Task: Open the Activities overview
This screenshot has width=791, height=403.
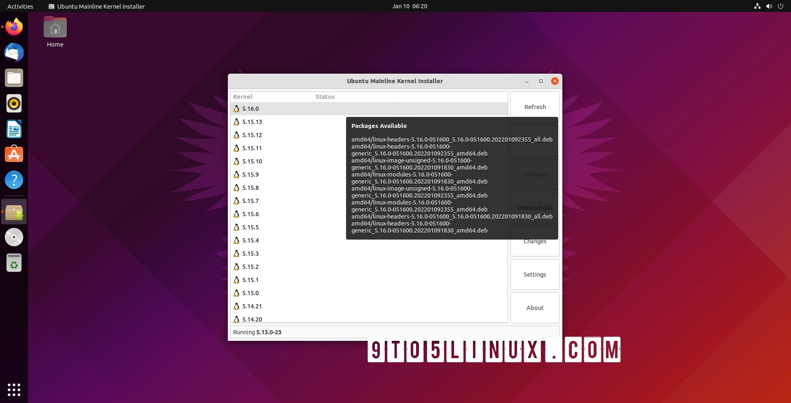Action: pyautogui.click(x=20, y=6)
